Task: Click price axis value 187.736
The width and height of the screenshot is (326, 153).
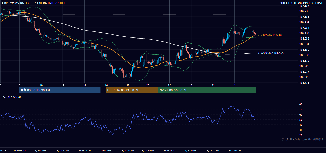Action: 304,11
